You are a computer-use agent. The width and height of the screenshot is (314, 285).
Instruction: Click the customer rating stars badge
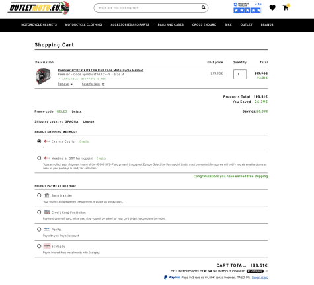(x=247, y=8)
